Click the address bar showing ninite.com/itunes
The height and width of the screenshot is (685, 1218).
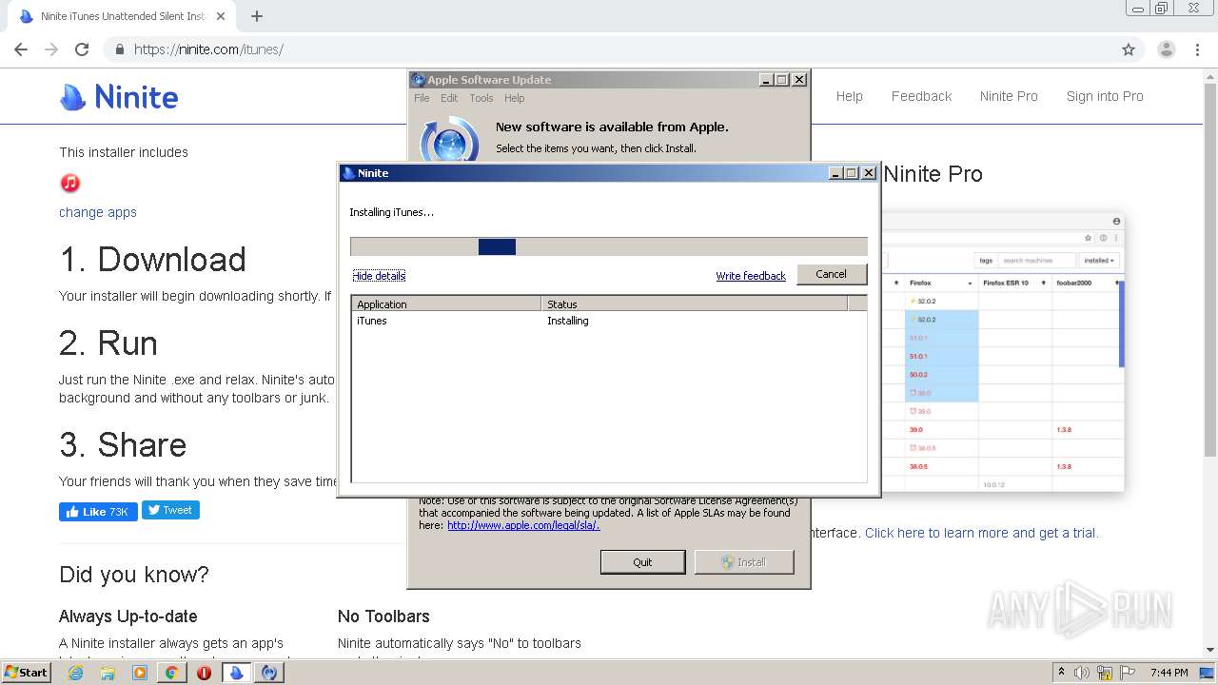[x=609, y=49]
